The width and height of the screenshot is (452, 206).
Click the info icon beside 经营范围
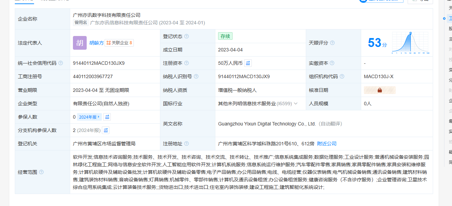(x=42, y=172)
